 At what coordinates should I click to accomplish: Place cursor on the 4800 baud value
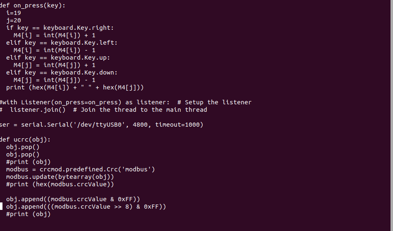pyautogui.click(x=140, y=125)
